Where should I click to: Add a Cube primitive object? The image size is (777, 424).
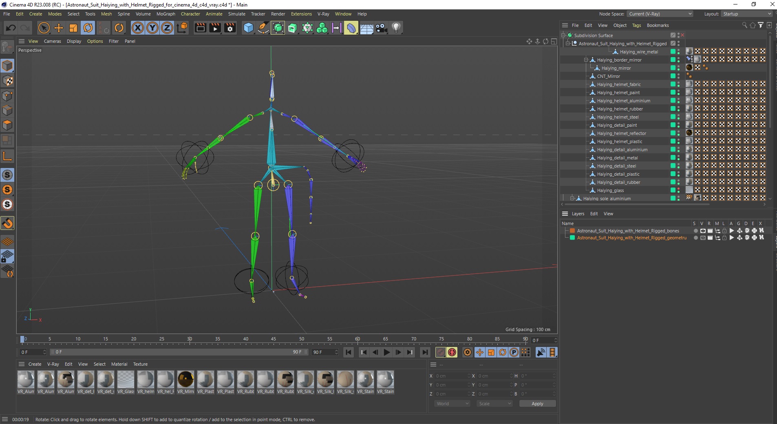[248, 28]
